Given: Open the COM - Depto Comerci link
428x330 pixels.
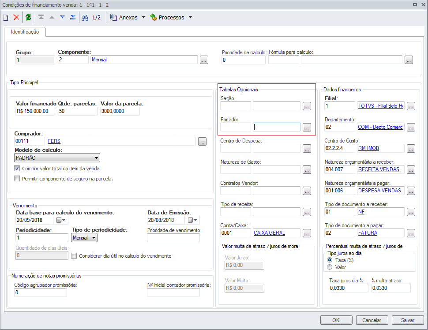Looking at the screenshot, I should pyautogui.click(x=381, y=127).
